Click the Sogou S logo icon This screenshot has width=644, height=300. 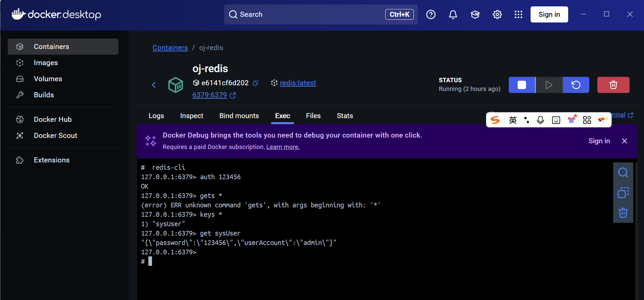click(495, 120)
